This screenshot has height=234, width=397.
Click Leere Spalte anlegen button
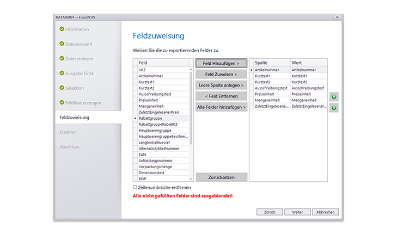[221, 85]
